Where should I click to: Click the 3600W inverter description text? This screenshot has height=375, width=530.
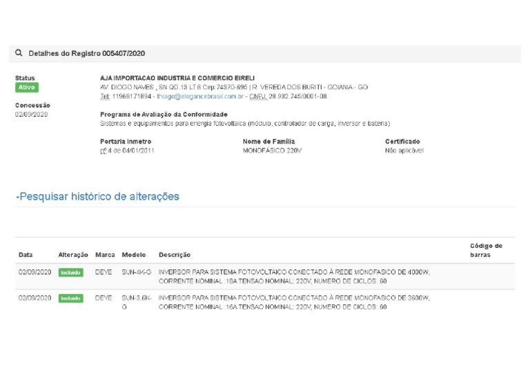[x=294, y=302]
